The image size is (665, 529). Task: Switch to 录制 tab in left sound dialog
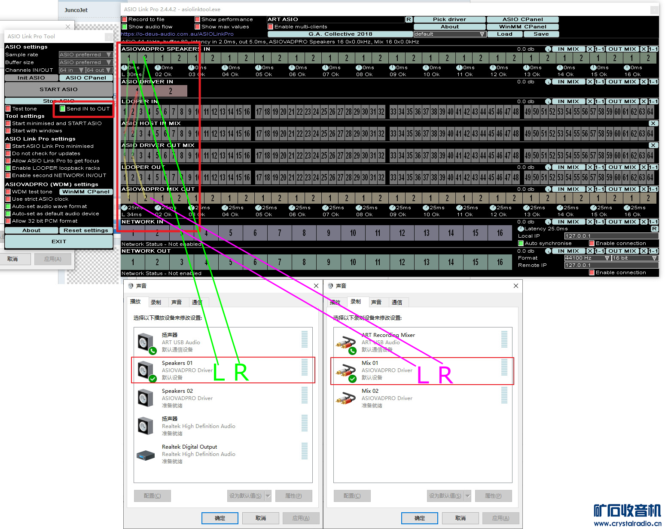click(x=156, y=303)
